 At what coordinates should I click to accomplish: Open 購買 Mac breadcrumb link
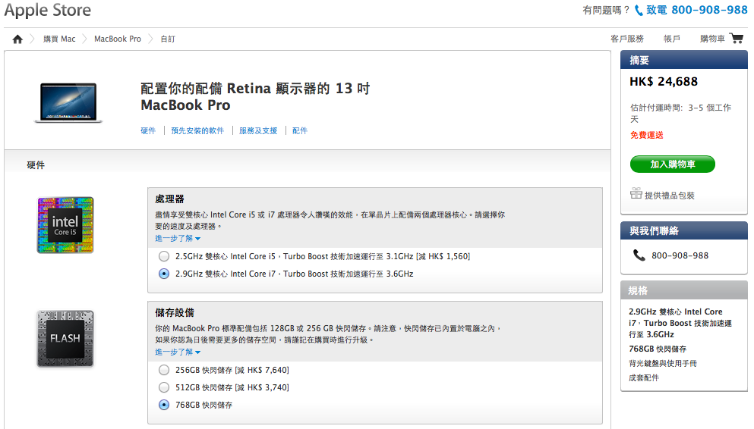[x=59, y=39]
